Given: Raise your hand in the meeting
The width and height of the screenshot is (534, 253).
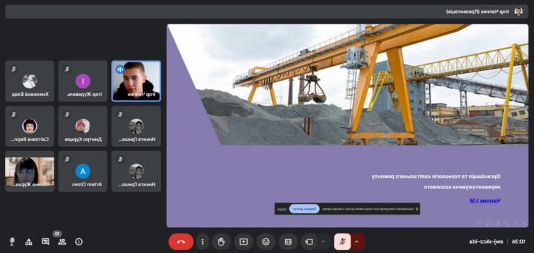Looking at the screenshot, I should [221, 242].
